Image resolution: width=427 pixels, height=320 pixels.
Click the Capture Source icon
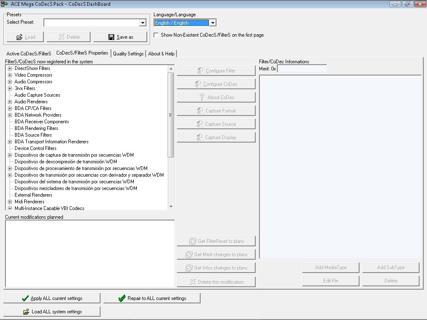(x=200, y=124)
